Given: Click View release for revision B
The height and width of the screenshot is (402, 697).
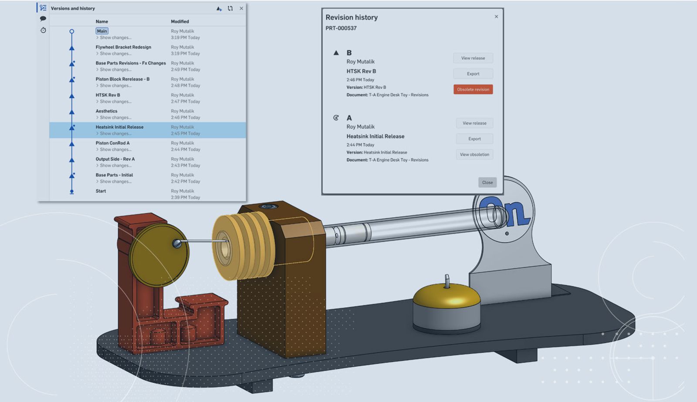Looking at the screenshot, I should 473,58.
